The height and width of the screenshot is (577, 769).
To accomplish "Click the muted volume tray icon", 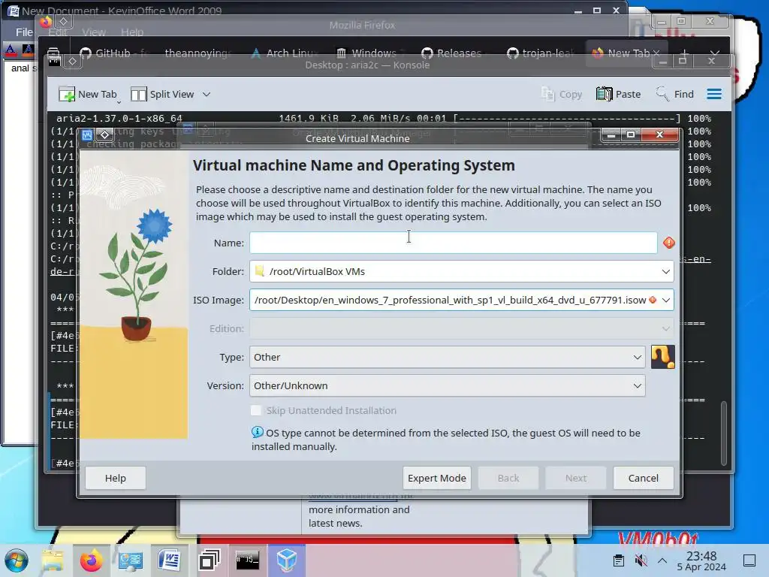I will click(641, 560).
